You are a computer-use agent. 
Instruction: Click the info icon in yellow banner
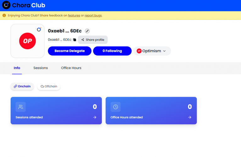point(4,15)
